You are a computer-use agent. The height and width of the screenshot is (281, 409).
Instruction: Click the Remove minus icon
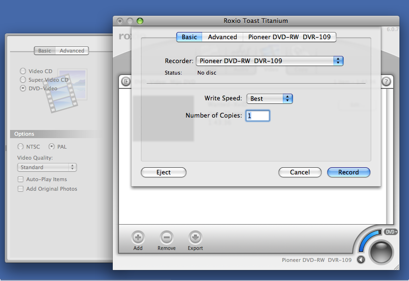167,238
